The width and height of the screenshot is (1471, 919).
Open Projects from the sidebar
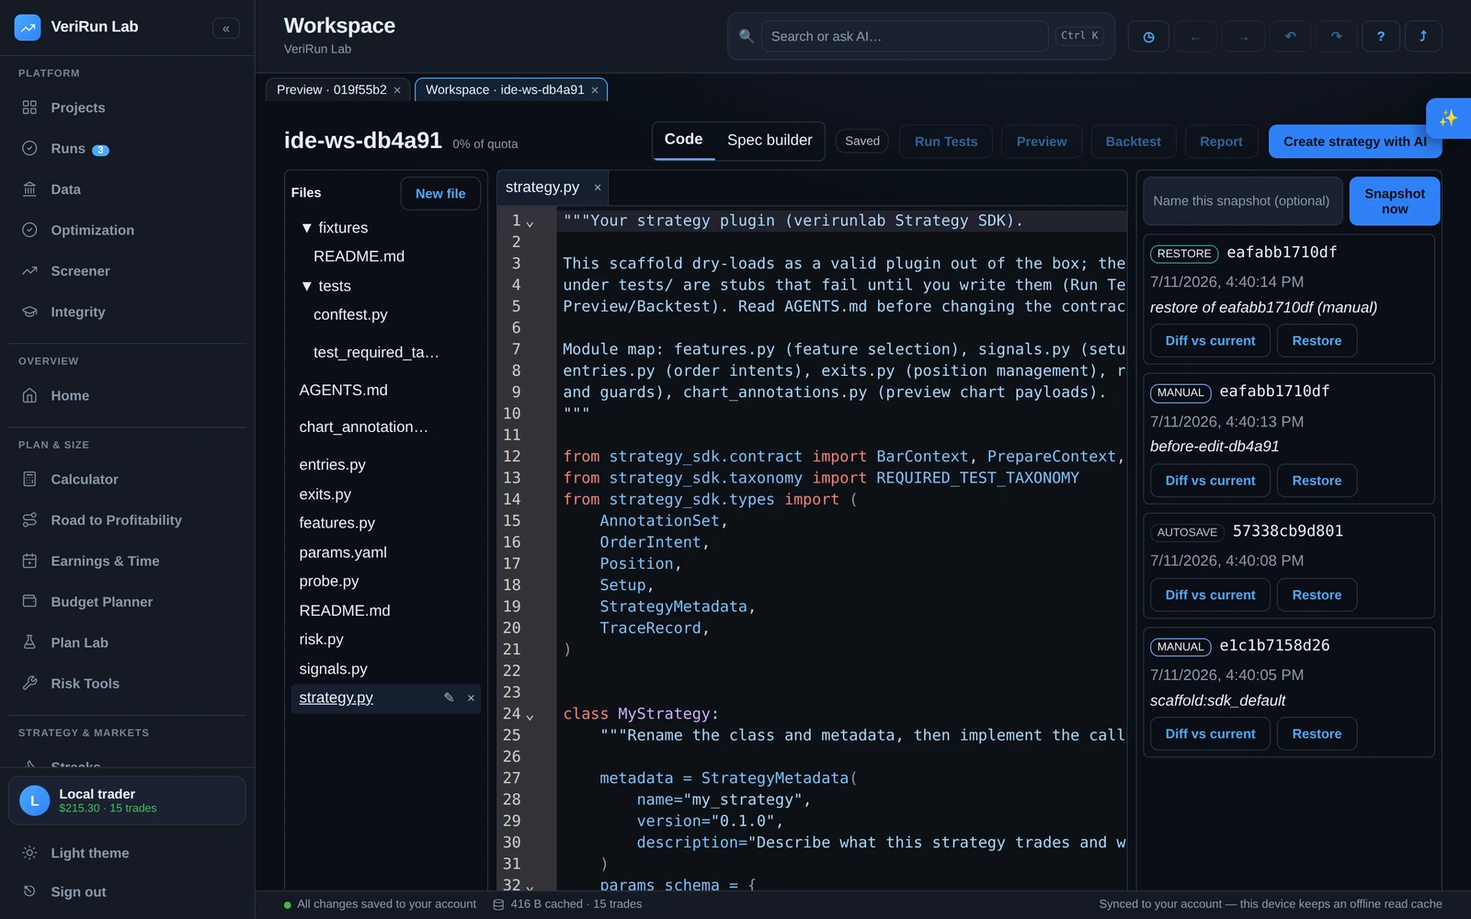(x=127, y=108)
